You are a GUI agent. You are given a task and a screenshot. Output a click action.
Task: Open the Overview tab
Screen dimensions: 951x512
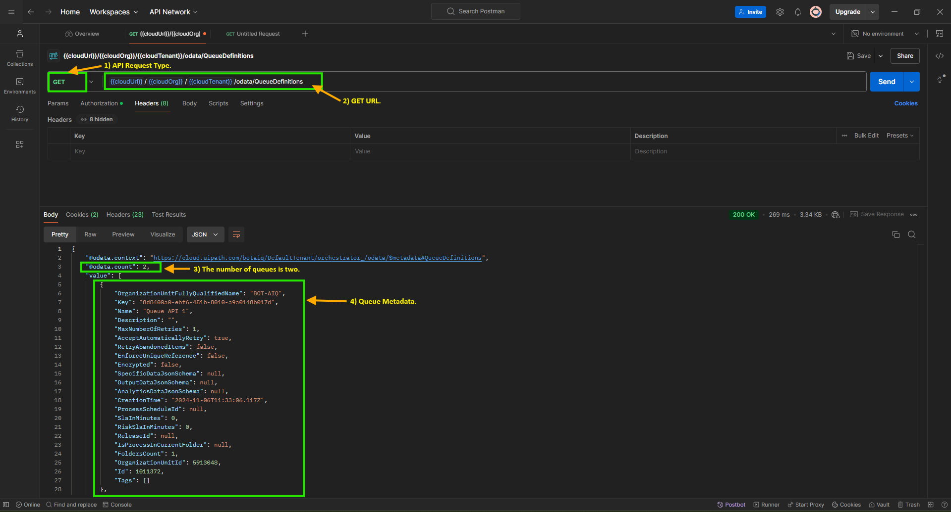click(82, 34)
